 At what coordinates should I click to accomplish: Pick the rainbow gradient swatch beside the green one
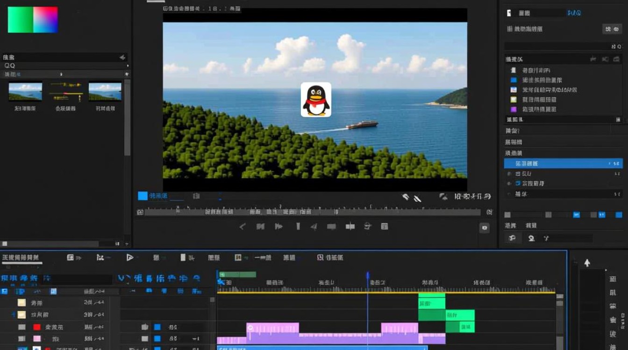[x=45, y=20]
